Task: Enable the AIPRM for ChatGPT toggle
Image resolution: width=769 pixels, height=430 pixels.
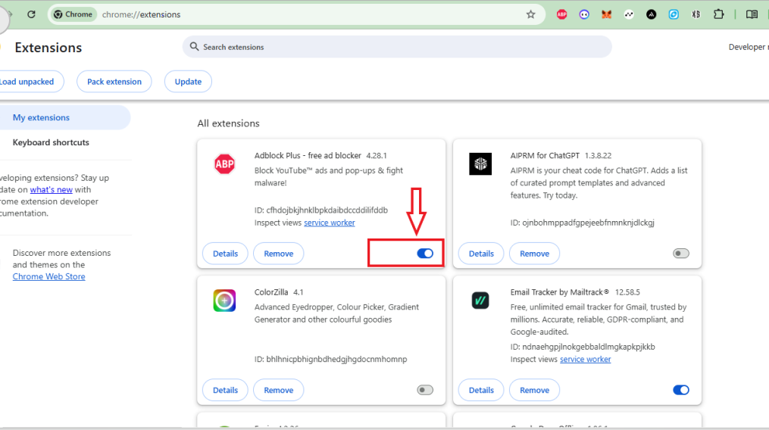Action: (681, 254)
